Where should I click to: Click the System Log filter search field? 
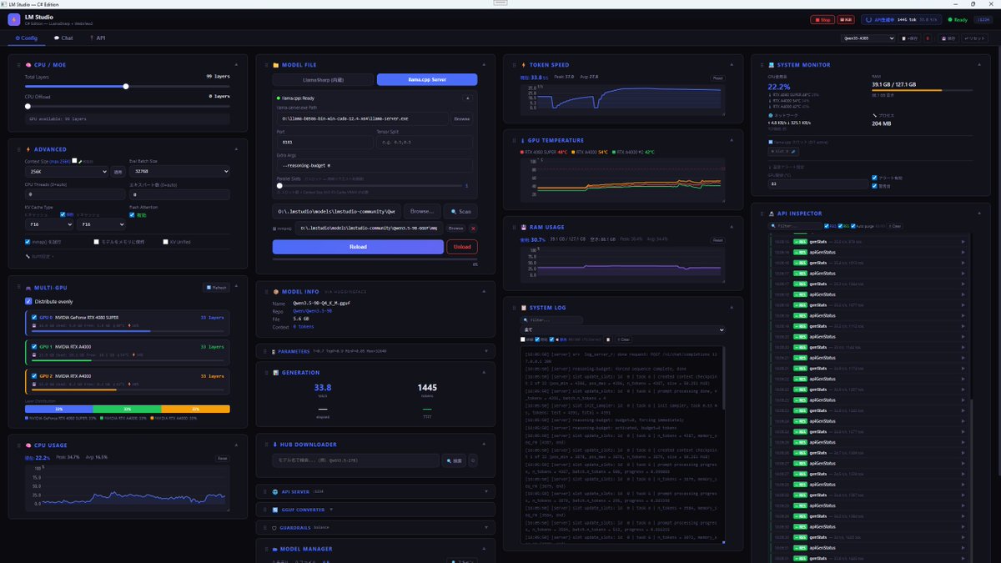(x=552, y=320)
